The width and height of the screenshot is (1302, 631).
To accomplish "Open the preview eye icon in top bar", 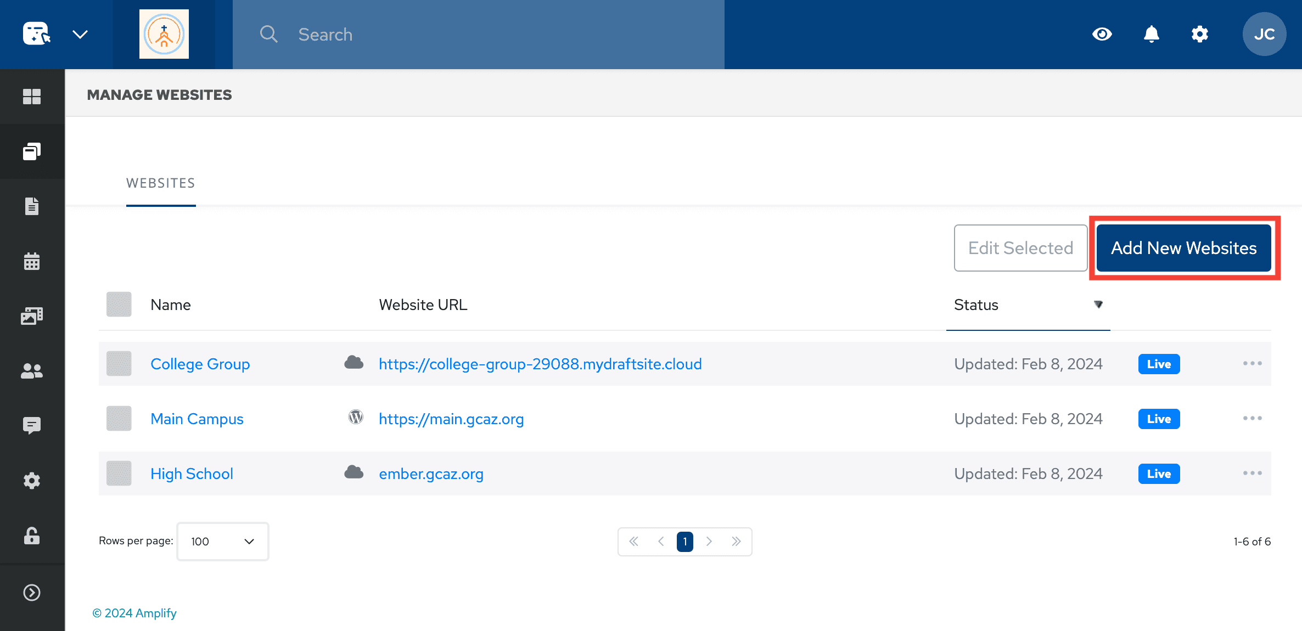I will tap(1102, 34).
